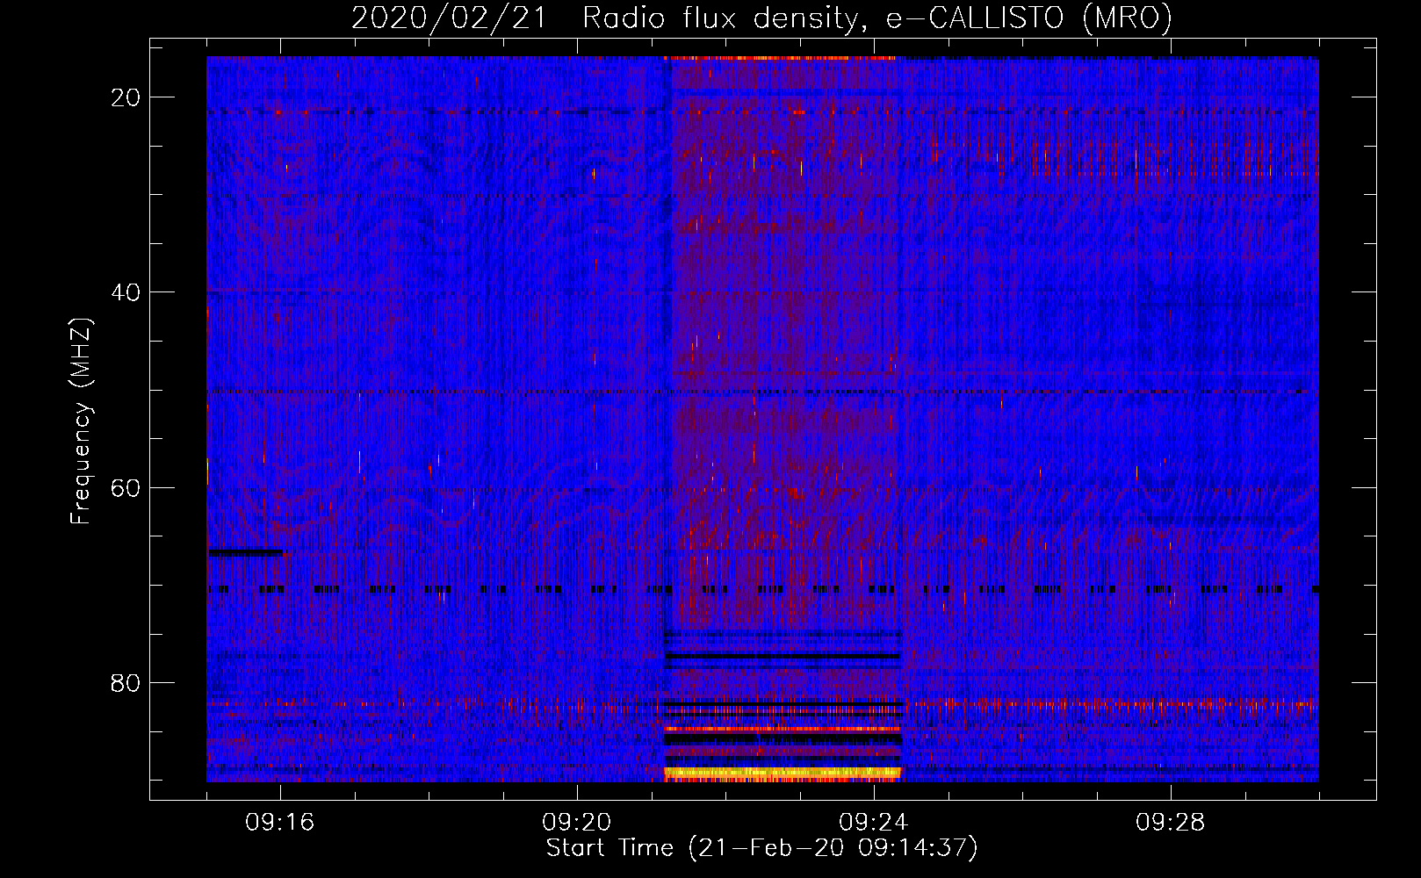Image resolution: width=1421 pixels, height=878 pixels.
Task: Click the 'Start Time (21-Feb-20 09:14:37)' axis label
Action: coord(761,848)
